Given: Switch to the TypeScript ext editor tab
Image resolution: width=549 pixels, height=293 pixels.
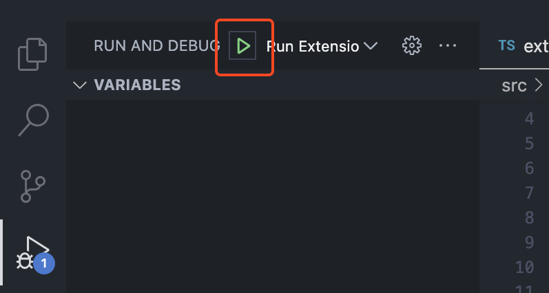Looking at the screenshot, I should point(524,45).
